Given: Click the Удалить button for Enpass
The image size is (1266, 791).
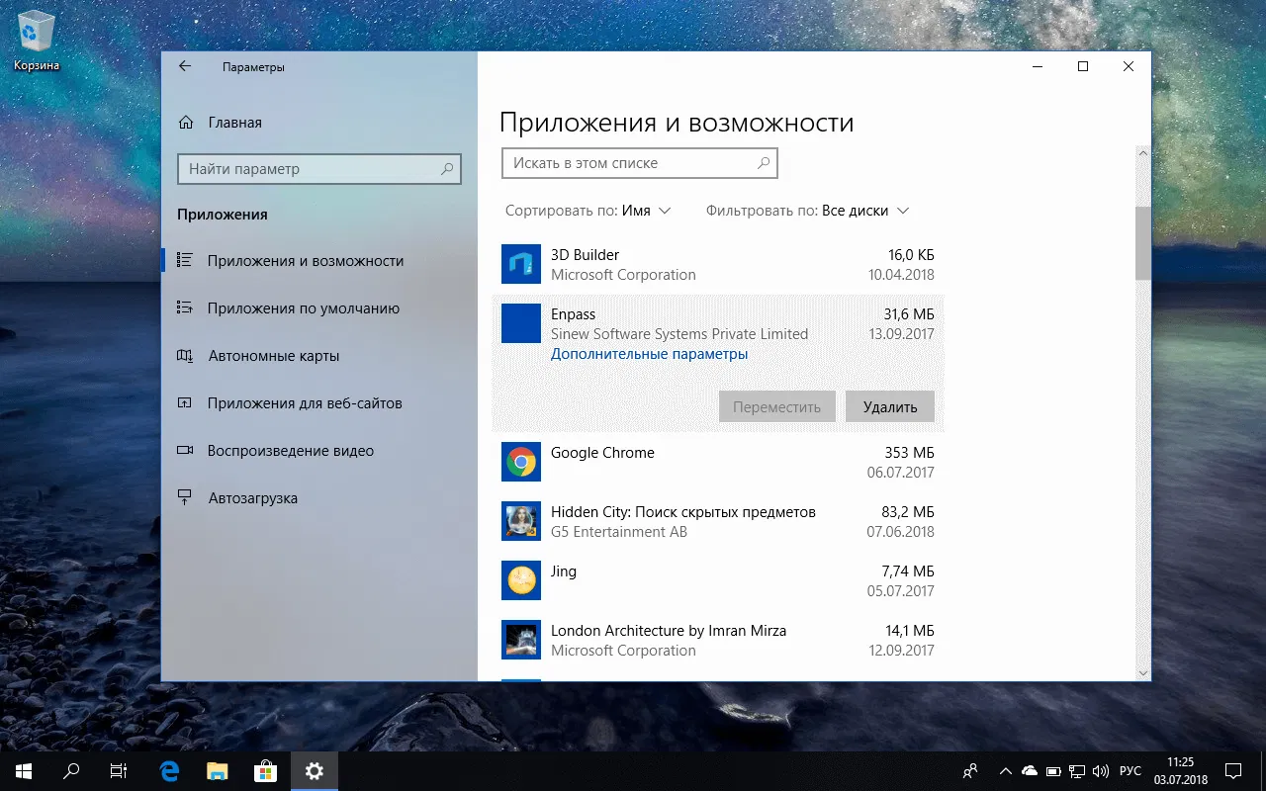Looking at the screenshot, I should tap(888, 405).
